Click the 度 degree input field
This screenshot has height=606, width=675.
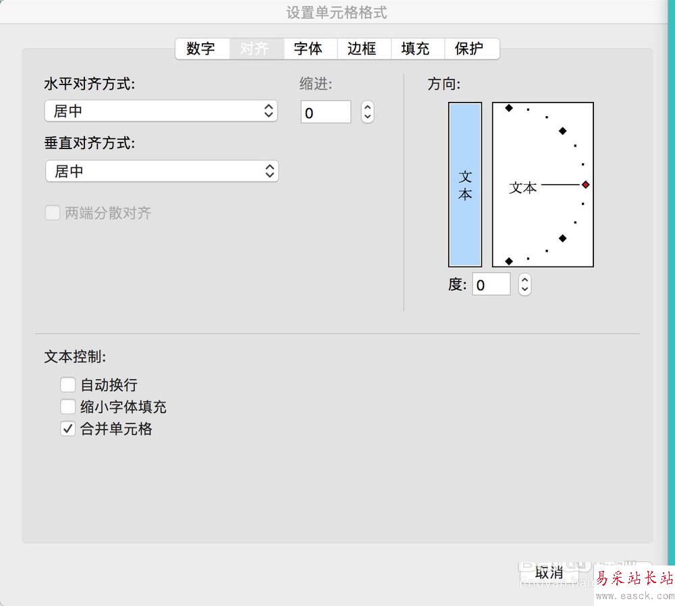(x=491, y=285)
